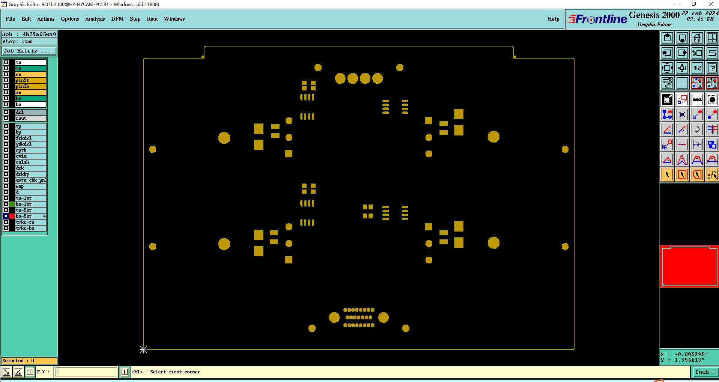This screenshot has width=719, height=382.
Task: Enable the drl layer checkbox
Action: (6, 112)
